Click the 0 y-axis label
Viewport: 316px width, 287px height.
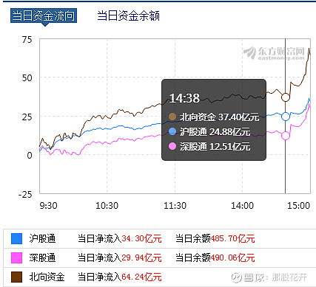[30, 155]
